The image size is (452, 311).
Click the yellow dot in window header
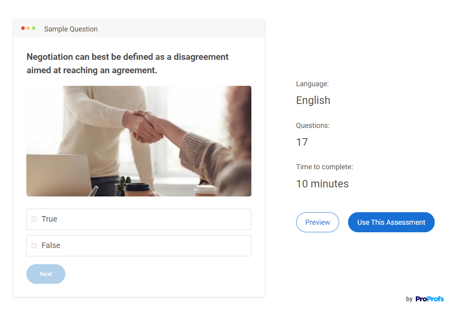[x=28, y=28]
